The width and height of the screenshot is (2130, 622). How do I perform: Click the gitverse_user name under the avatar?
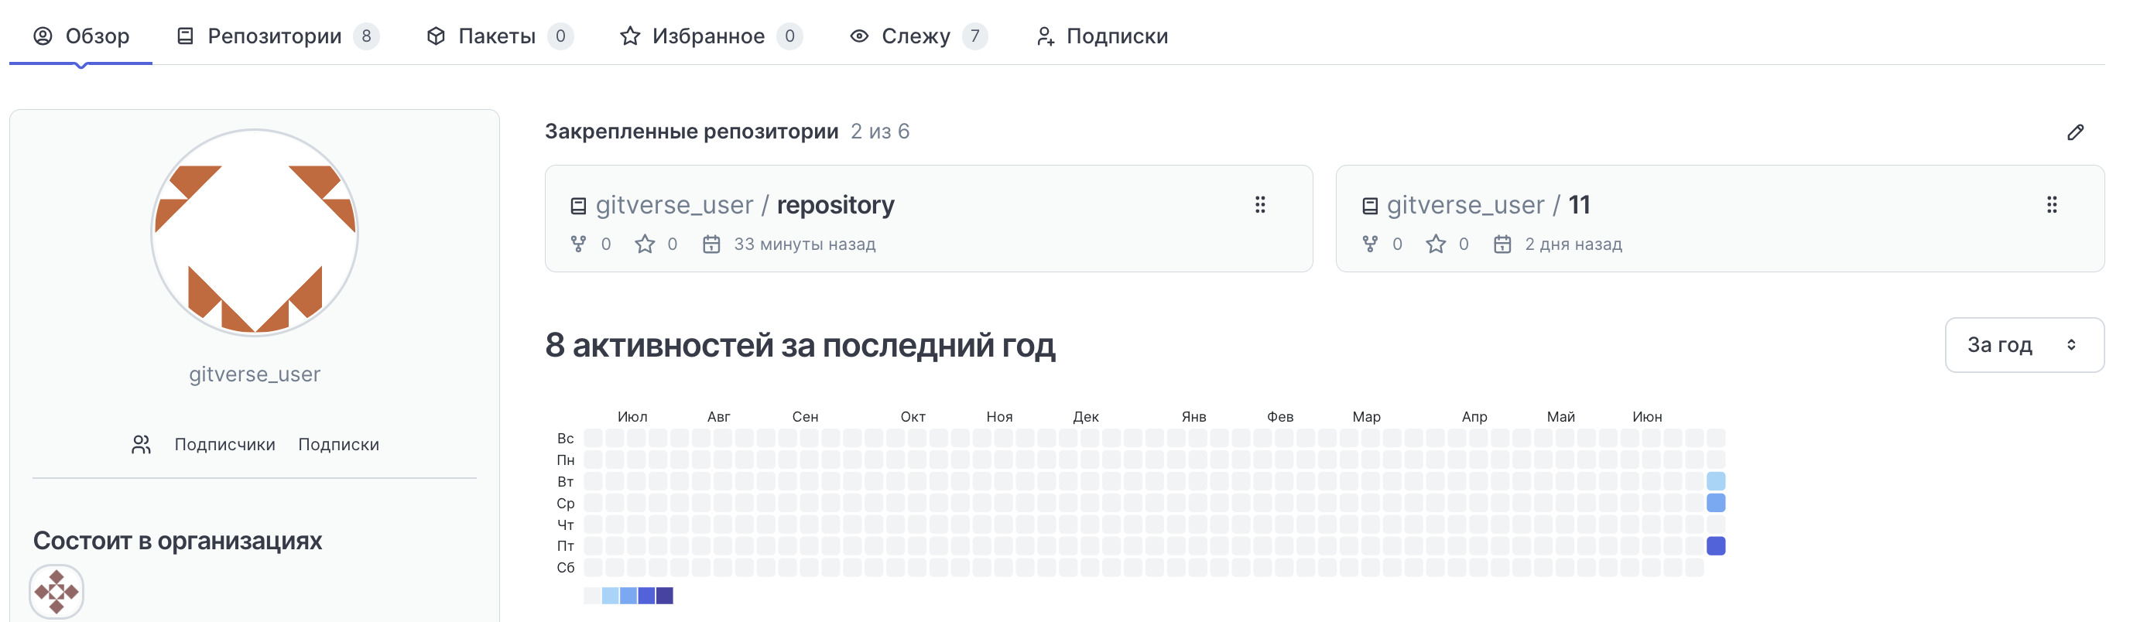255,374
